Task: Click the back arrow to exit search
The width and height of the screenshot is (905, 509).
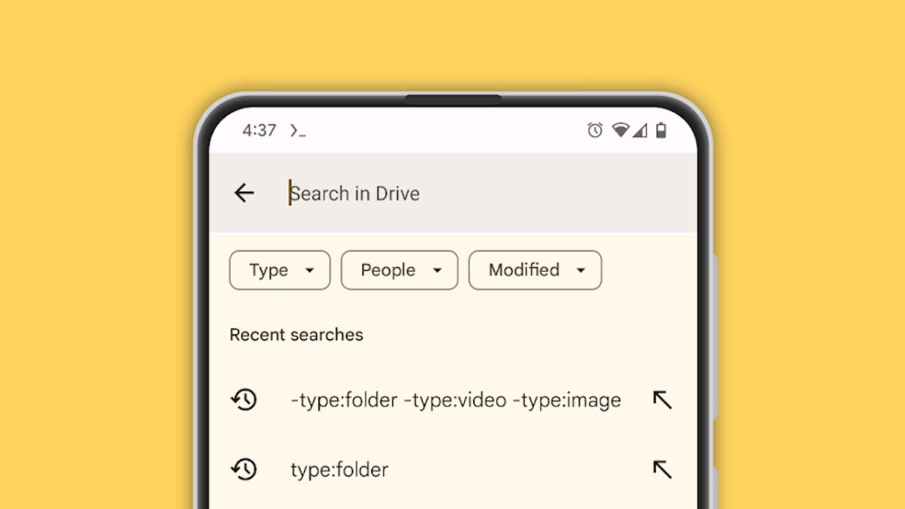Action: [x=244, y=193]
